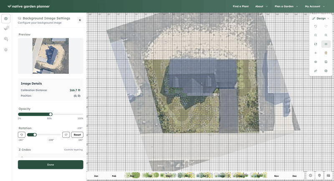Expand the Design mode dropdown

321,18
